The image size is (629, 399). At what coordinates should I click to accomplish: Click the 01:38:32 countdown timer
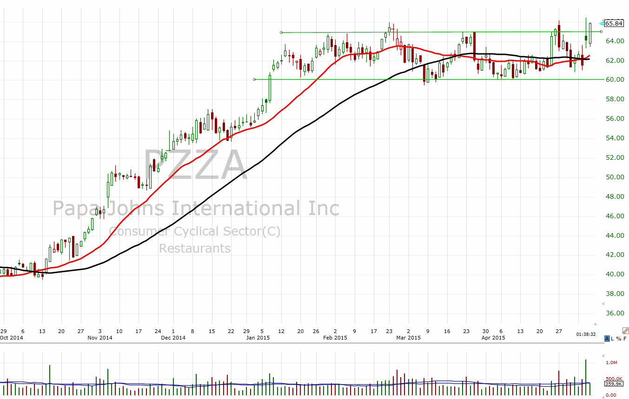[x=586, y=334]
